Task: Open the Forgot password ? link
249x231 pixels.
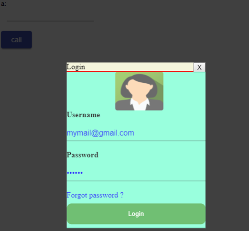Action: [95, 195]
